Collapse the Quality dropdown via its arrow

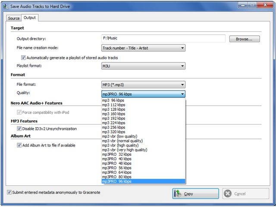tap(182, 94)
